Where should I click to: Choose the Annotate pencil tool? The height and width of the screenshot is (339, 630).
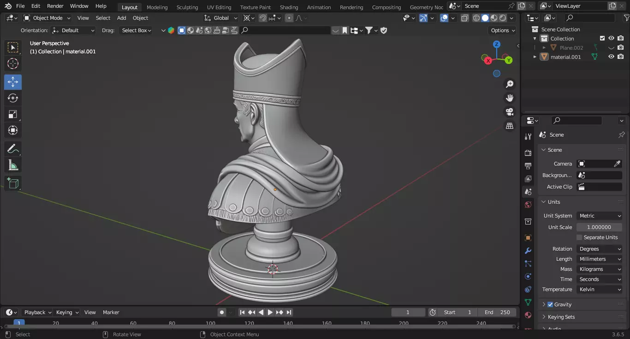[13, 149]
